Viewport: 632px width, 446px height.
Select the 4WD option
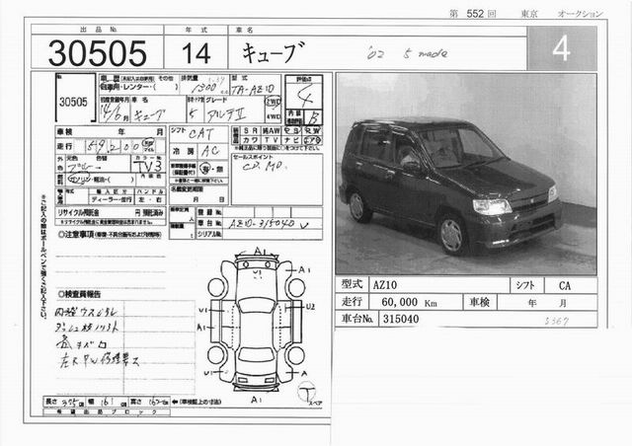tap(273, 117)
